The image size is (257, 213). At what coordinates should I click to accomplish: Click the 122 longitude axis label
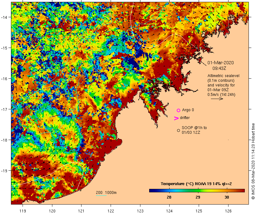(x=111, y=211)
